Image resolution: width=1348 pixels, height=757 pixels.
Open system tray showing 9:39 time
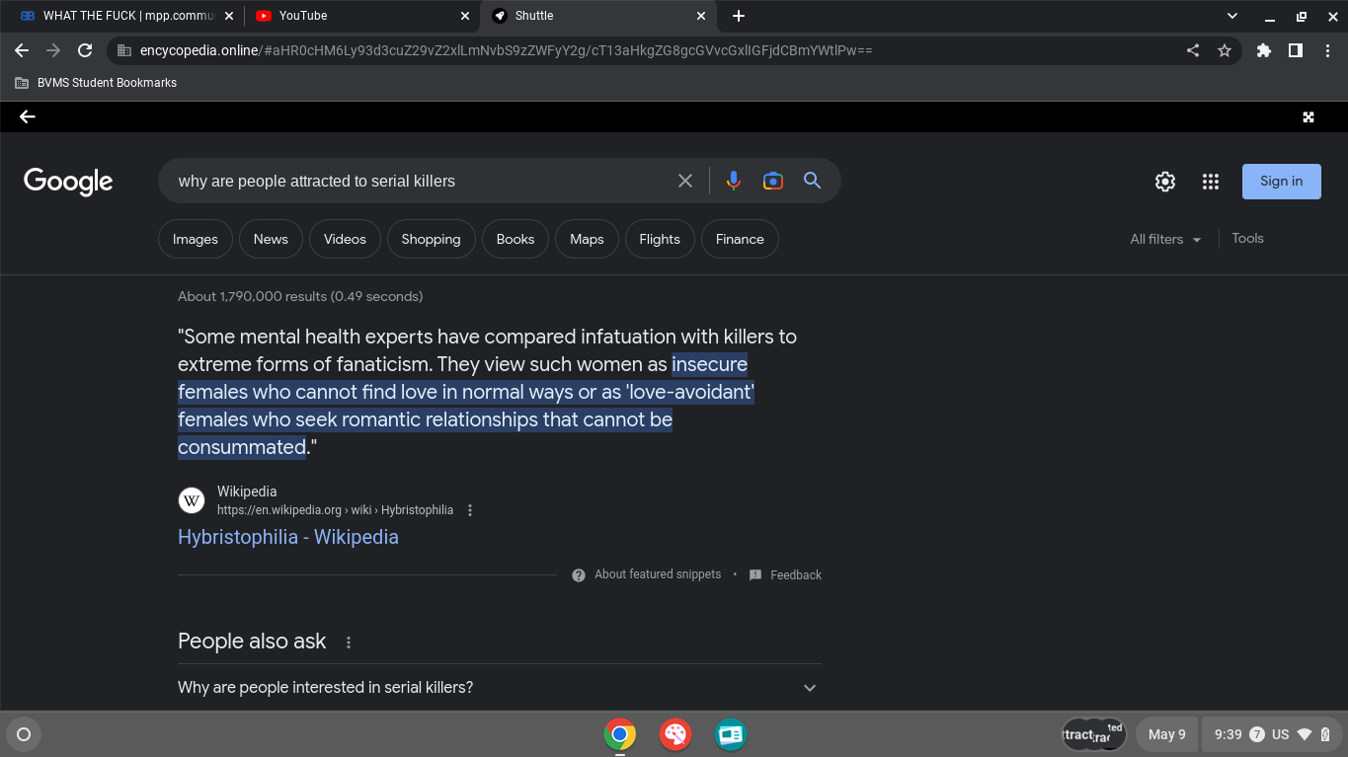1273,734
